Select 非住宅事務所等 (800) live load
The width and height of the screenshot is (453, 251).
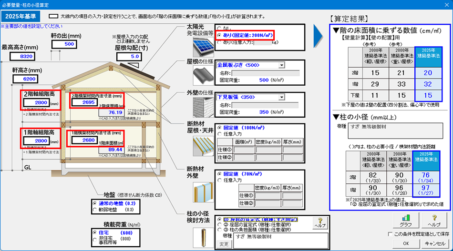pos(94,240)
